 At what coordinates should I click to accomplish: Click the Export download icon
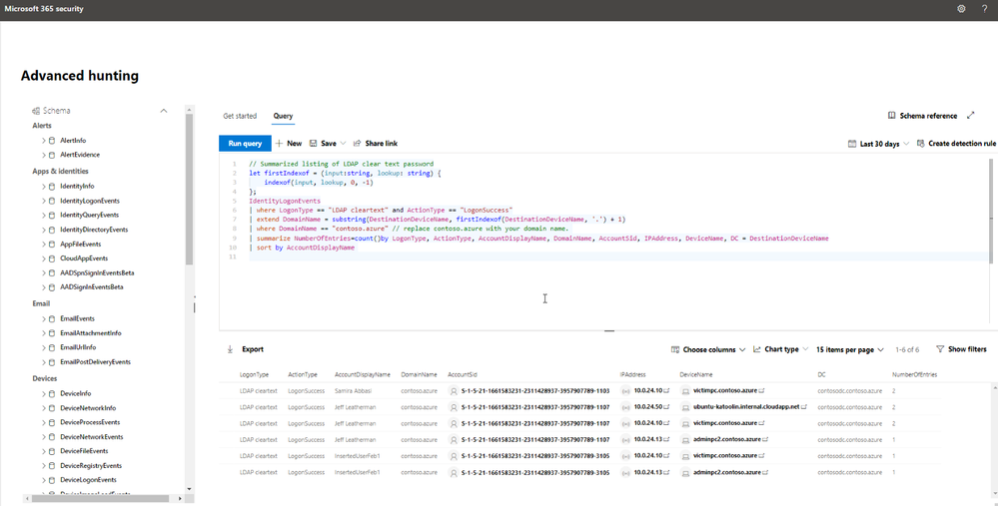click(x=230, y=349)
